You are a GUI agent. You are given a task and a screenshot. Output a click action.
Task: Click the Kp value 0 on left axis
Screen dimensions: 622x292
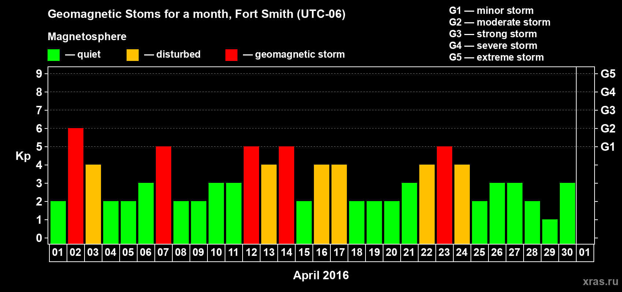coord(39,238)
